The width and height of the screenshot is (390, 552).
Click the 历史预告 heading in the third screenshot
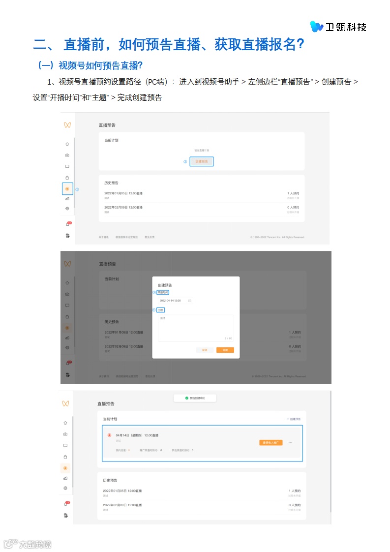coord(110,480)
